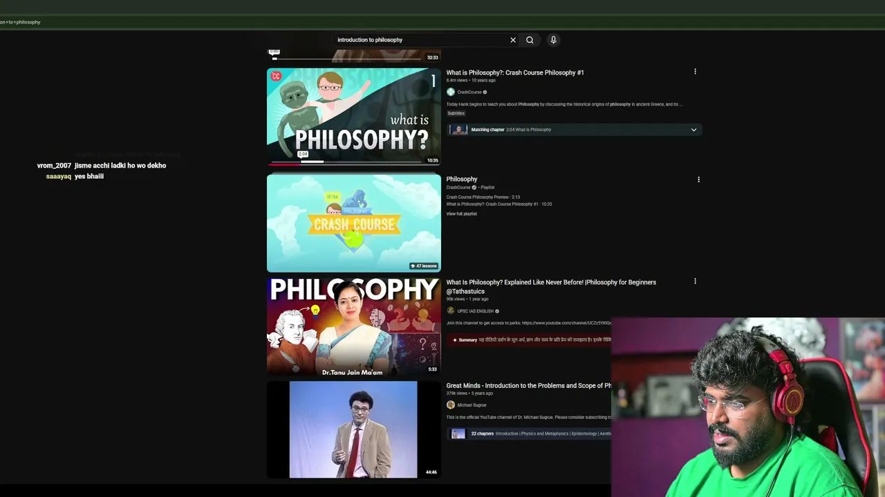Open 'What is Philosophy?: Crash Course Philosophy #1' title
885x497 pixels.
pyautogui.click(x=515, y=72)
